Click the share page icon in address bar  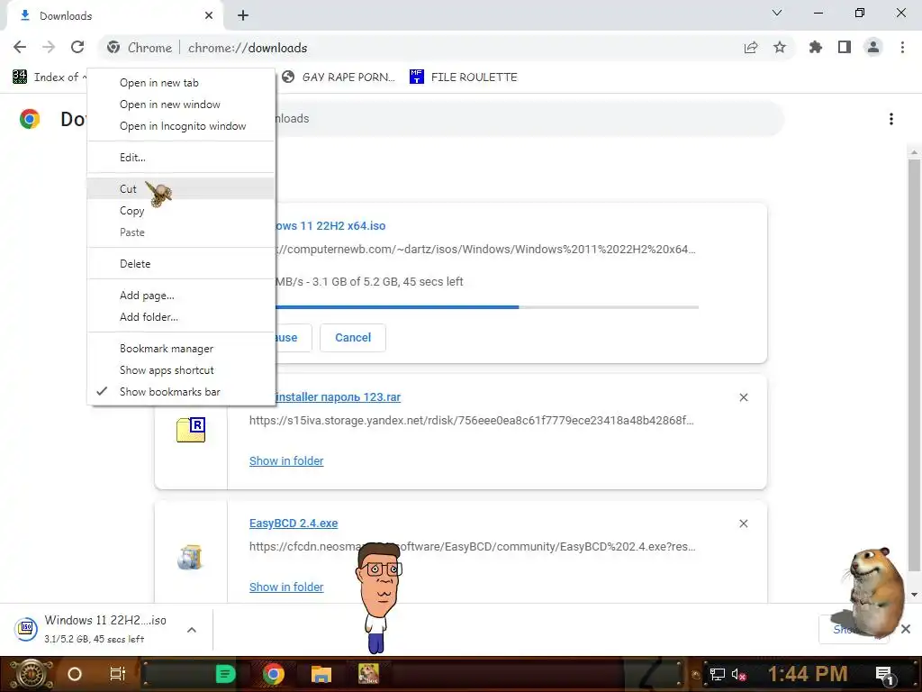[x=751, y=48]
